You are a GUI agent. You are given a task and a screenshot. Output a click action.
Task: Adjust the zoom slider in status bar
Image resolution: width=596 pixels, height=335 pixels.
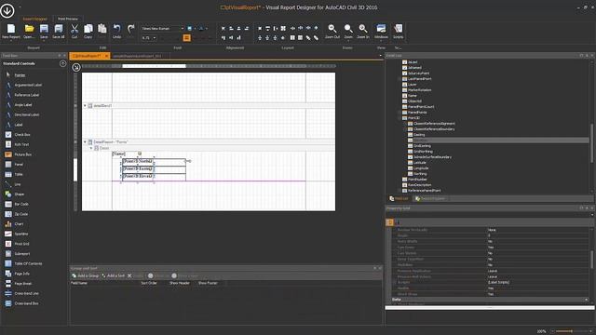tap(571, 331)
